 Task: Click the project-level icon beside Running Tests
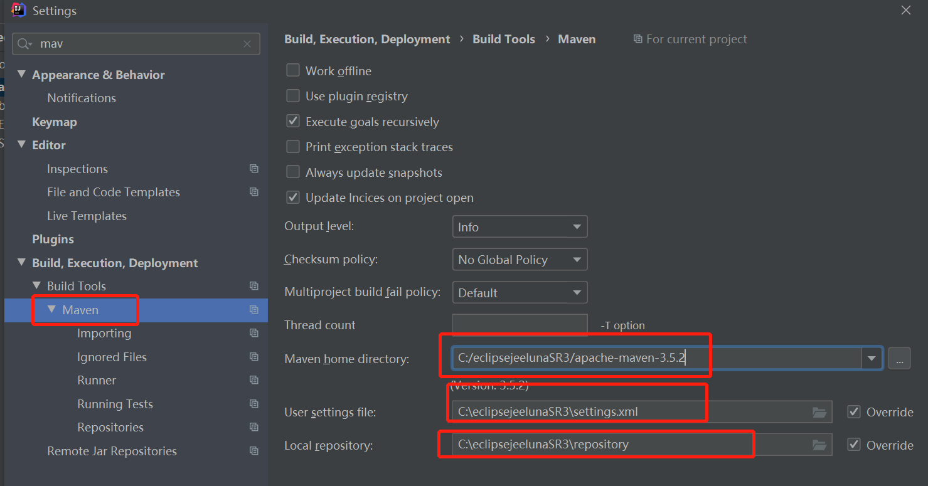click(253, 404)
